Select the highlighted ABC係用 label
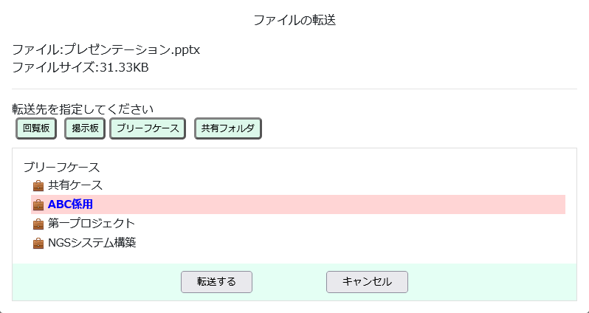The image size is (589, 313). (70, 204)
